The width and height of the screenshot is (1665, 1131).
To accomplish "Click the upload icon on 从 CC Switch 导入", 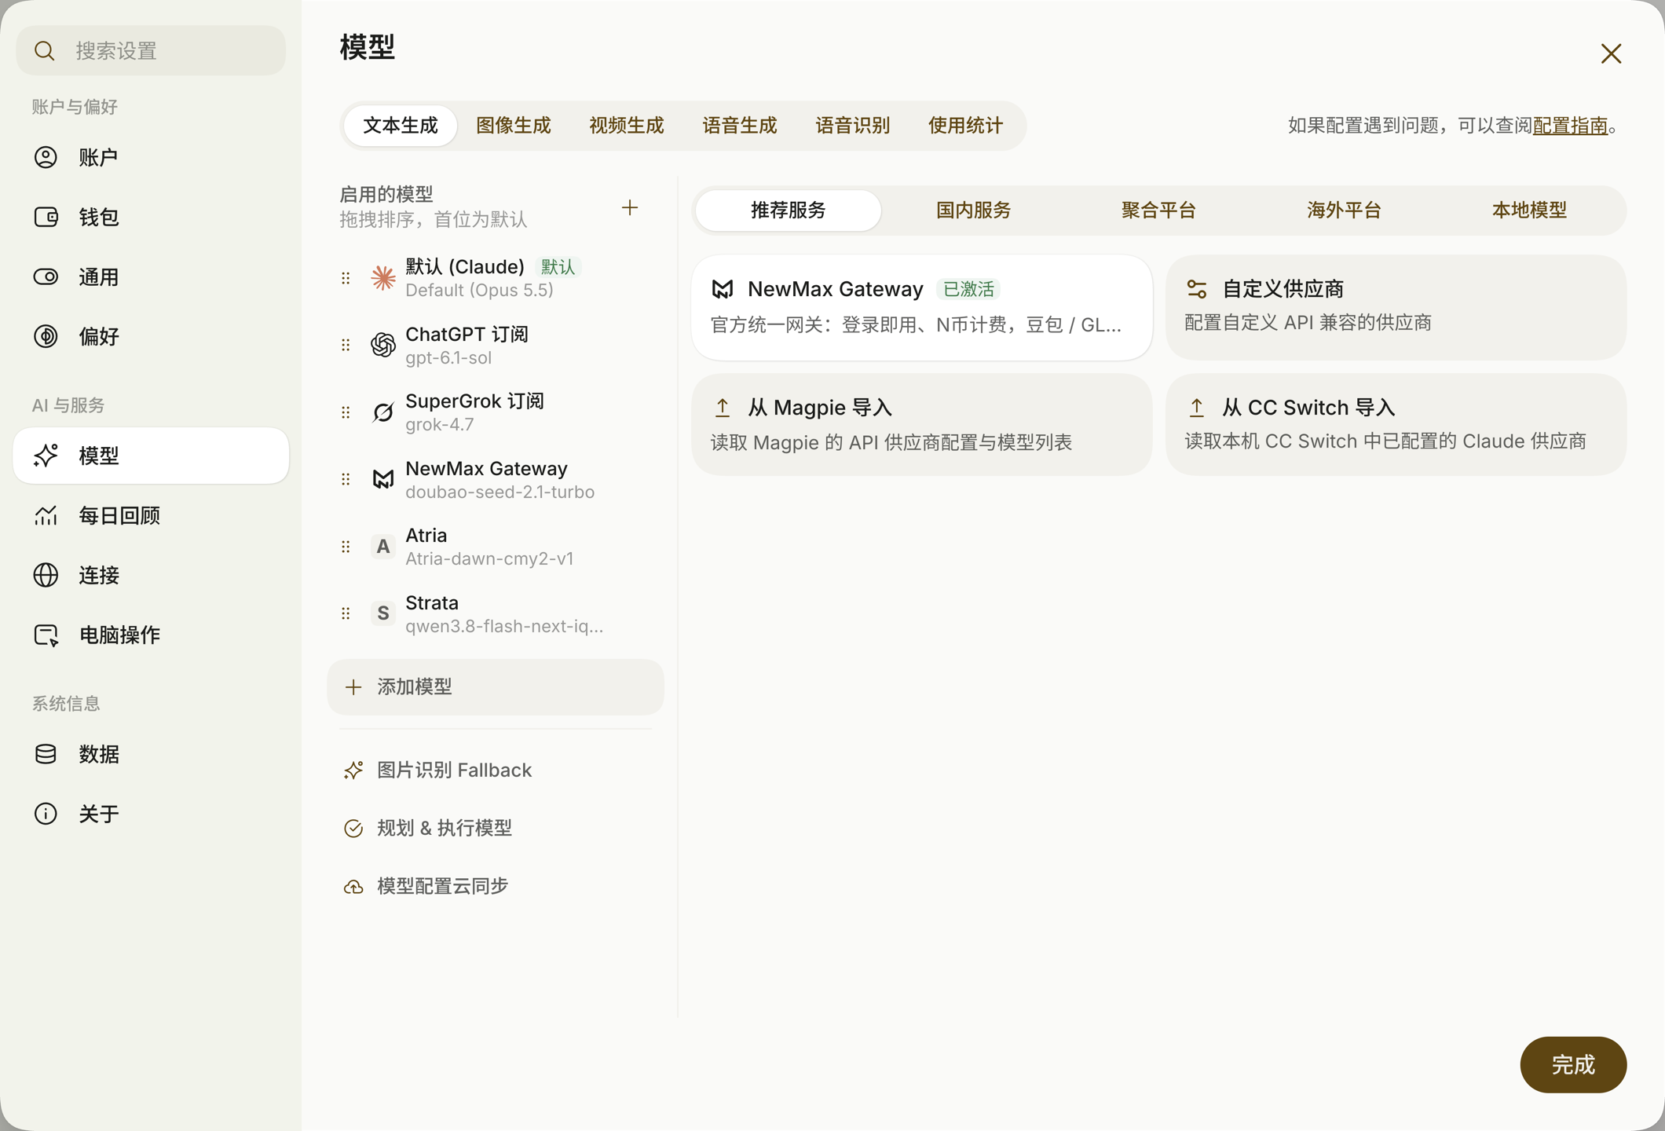I will pyautogui.click(x=1196, y=408).
